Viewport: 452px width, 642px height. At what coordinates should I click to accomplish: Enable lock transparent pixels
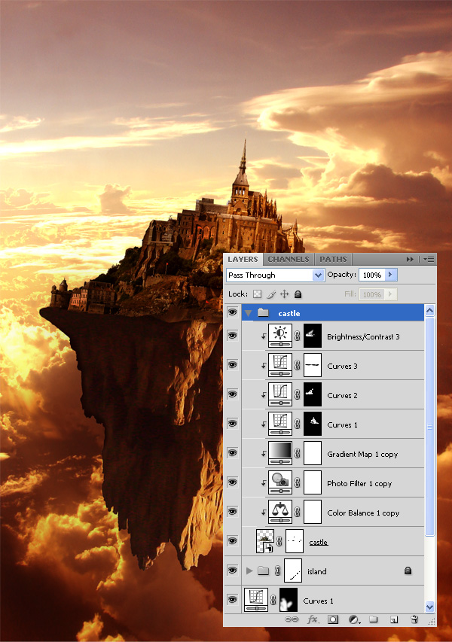(x=258, y=294)
